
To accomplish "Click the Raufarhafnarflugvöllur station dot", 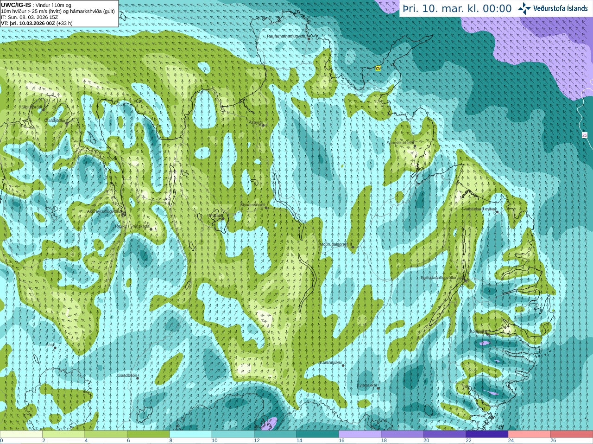I will pos(309,39).
